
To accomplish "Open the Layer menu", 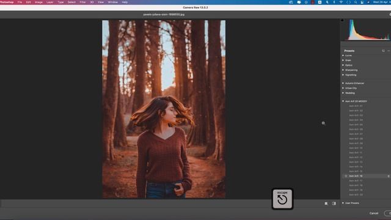I will coord(50,2).
